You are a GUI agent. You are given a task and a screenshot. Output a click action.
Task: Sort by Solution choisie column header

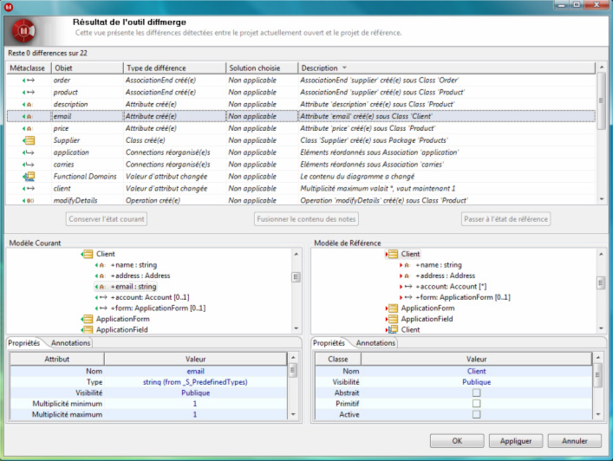coord(262,68)
